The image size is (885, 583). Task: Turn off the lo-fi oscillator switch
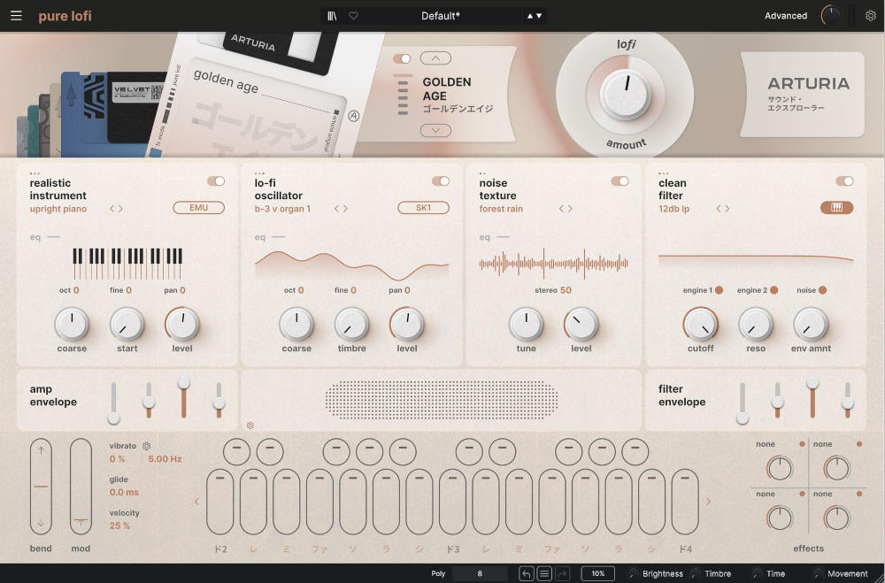[441, 181]
